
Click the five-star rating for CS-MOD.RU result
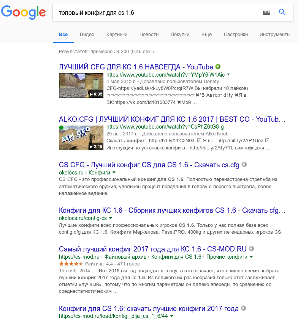(x=71, y=264)
